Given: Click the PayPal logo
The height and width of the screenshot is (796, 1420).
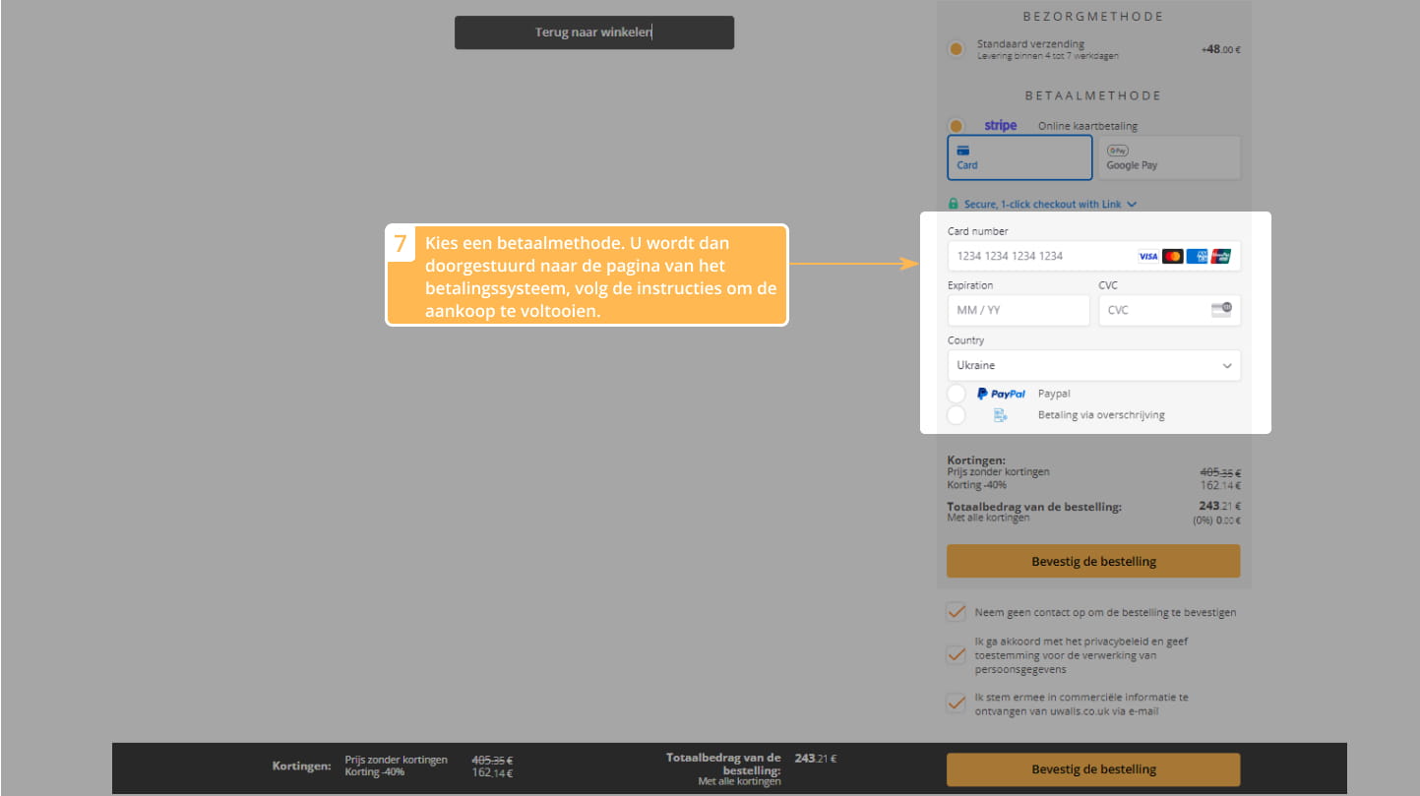Looking at the screenshot, I should (x=1001, y=394).
